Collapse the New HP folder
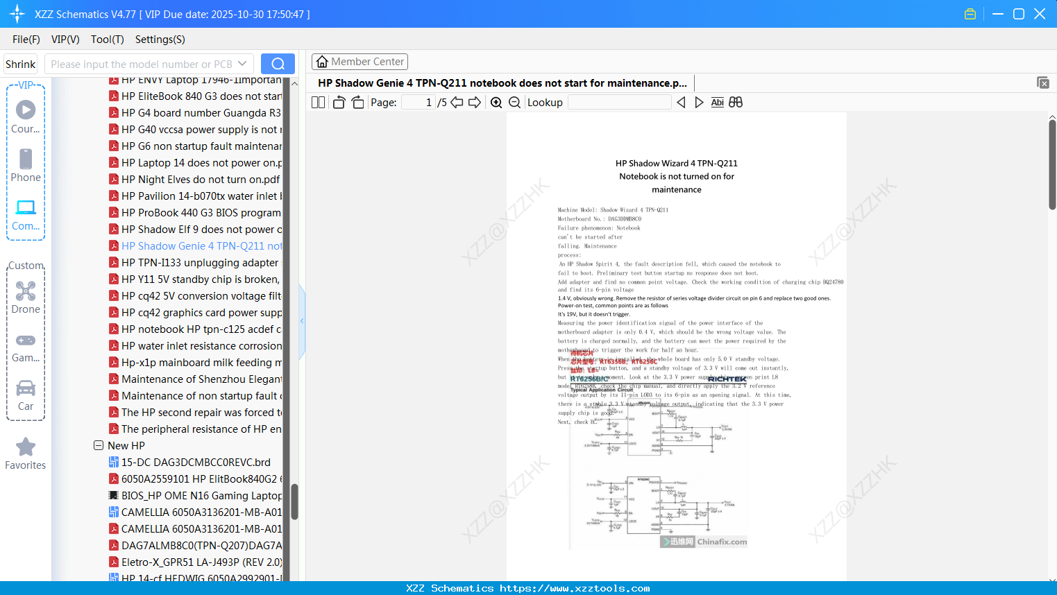This screenshot has height=595, width=1057. (99, 445)
